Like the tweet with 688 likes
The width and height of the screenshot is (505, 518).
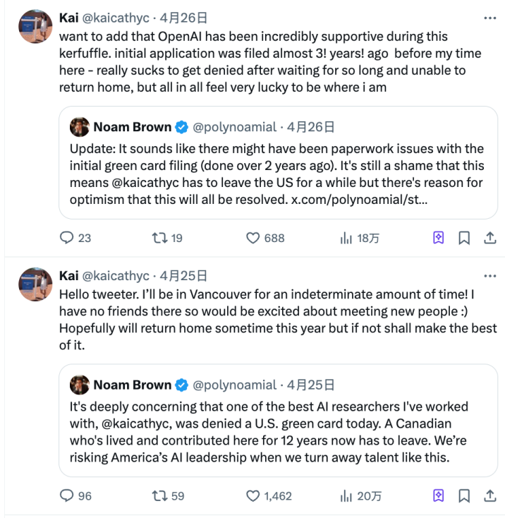point(253,239)
